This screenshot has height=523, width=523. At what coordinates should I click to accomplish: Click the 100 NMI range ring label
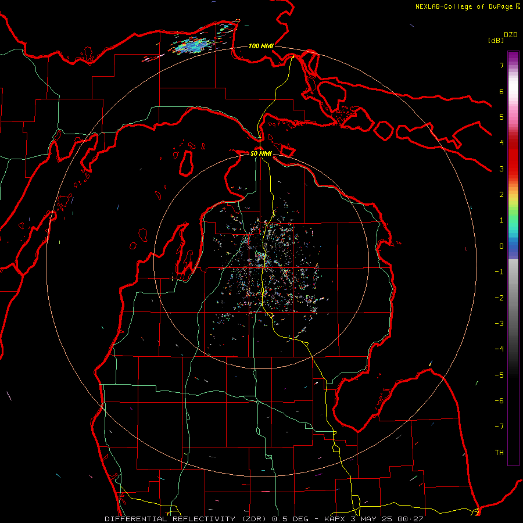pos(261,46)
